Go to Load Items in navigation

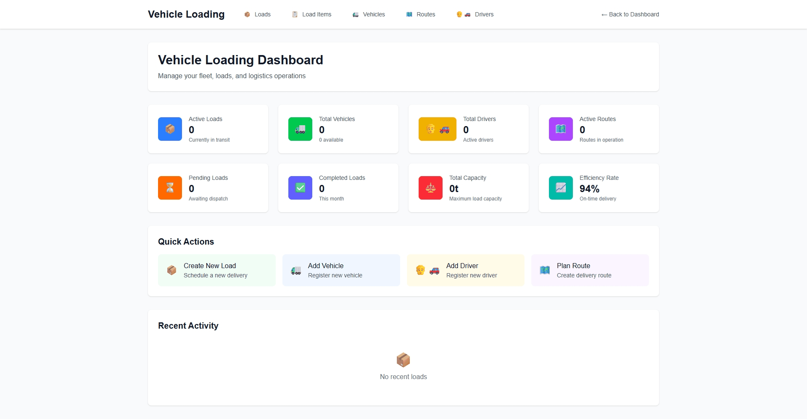tap(311, 14)
